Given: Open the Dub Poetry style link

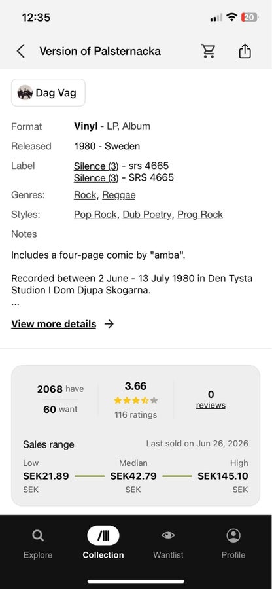Looking at the screenshot, I should 146,215.
